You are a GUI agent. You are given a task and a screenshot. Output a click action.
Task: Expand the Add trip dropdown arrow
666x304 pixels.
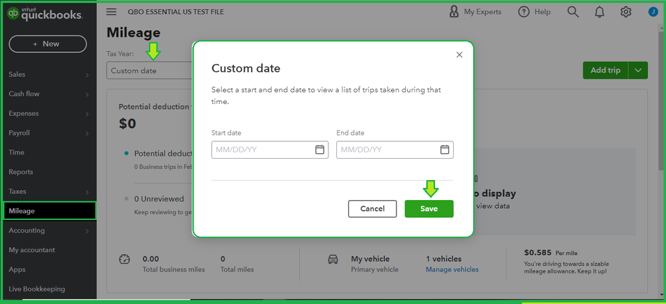pyautogui.click(x=639, y=70)
